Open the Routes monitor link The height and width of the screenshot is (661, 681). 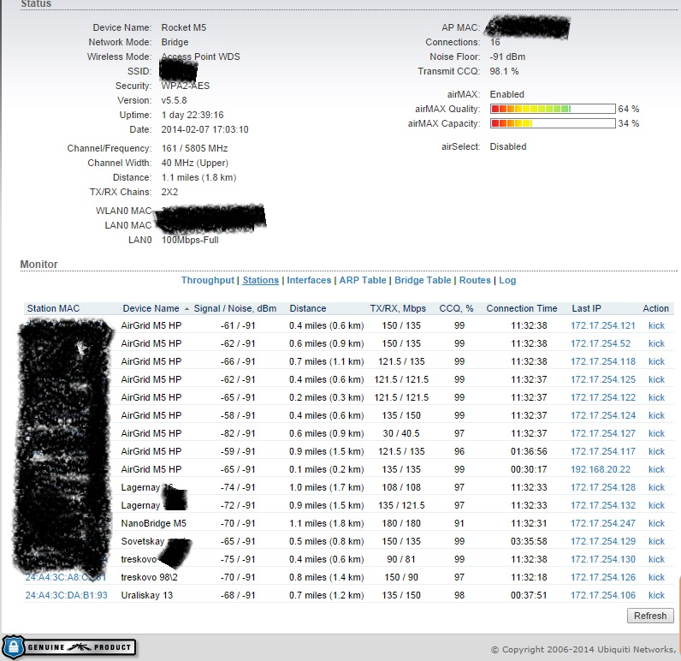[475, 280]
